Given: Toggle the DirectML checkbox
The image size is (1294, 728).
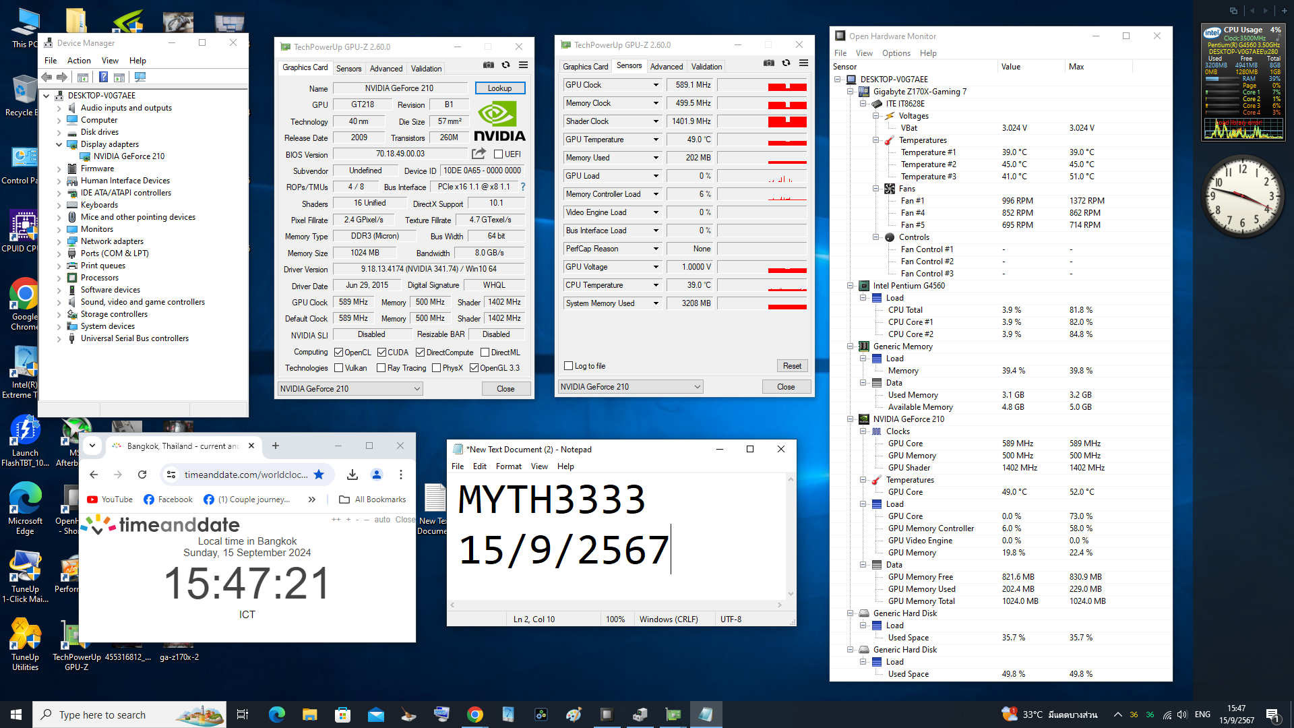Looking at the screenshot, I should coord(485,353).
